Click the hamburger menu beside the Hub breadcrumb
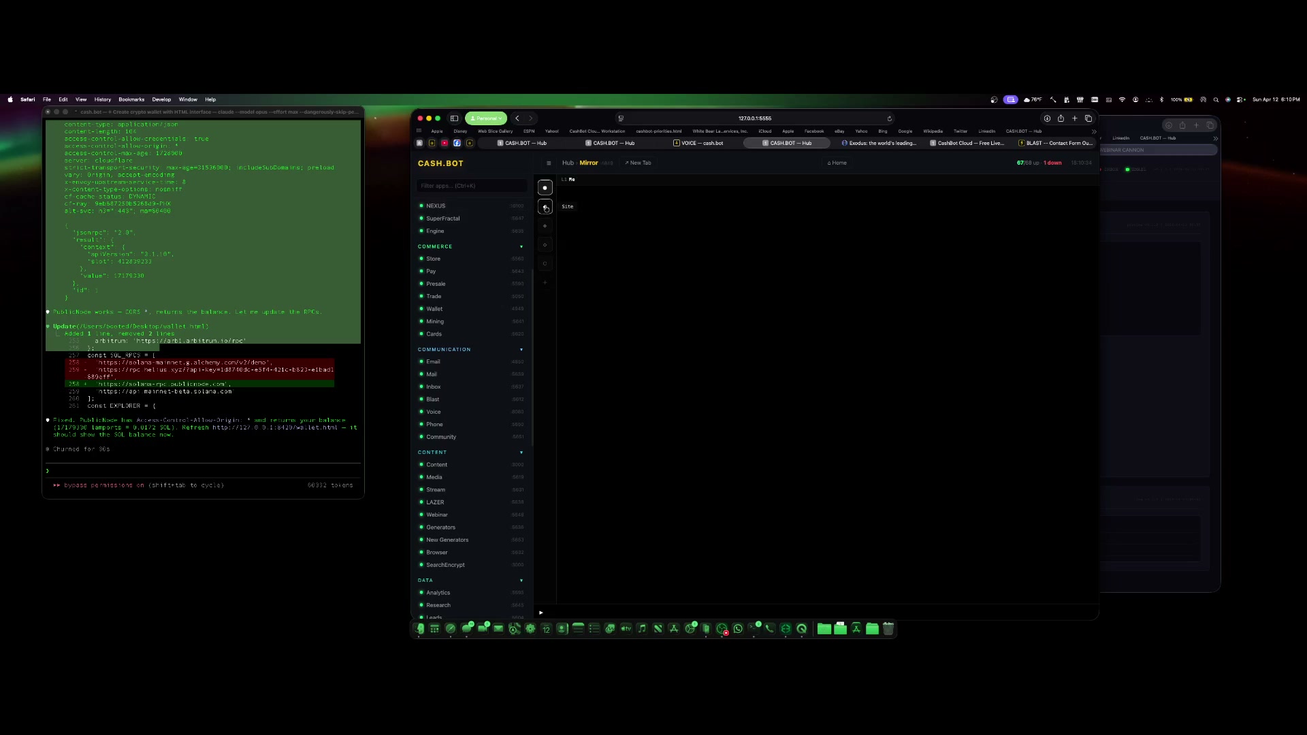Image resolution: width=1307 pixels, height=735 pixels. [549, 163]
